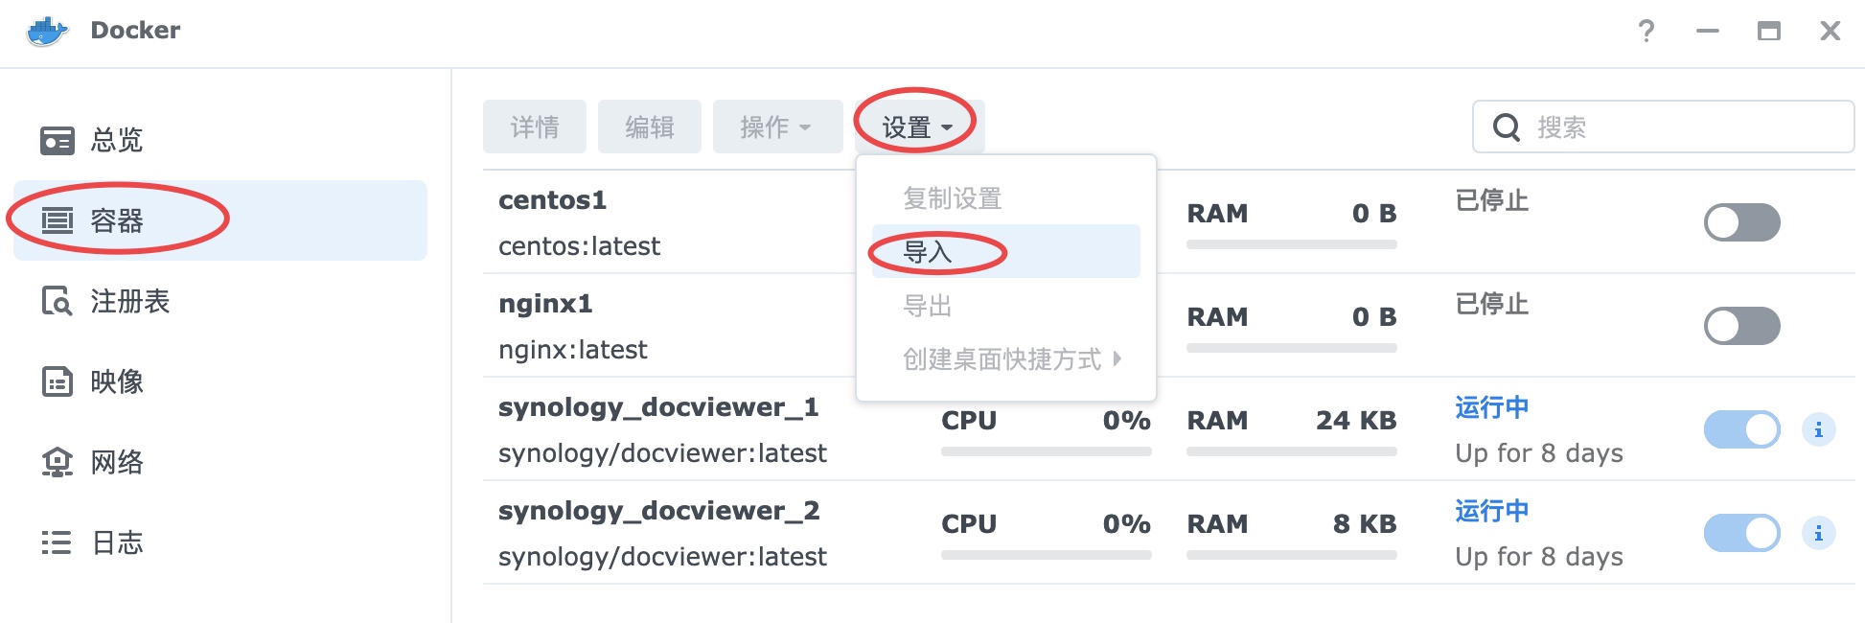Stop synology_docviewer_1 with its toggle
Screen dimensions: 1865x623
[1741, 430]
